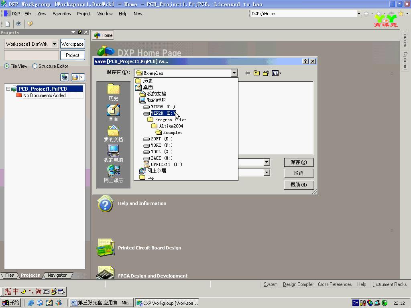This screenshot has width=411, height=308.
Task: Go up one folder level
Action: tap(256, 73)
